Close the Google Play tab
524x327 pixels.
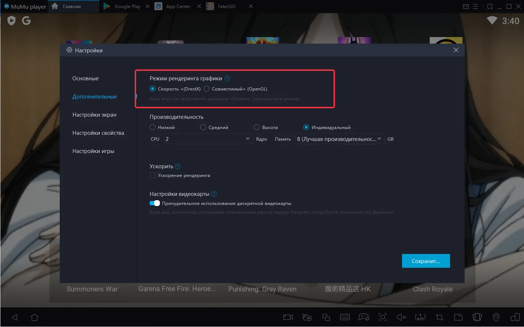pyautogui.click(x=147, y=6)
